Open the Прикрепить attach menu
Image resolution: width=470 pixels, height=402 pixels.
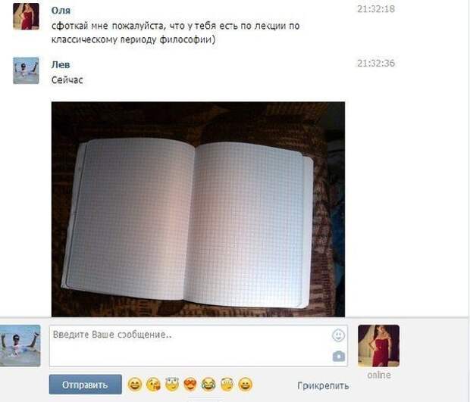323,386
